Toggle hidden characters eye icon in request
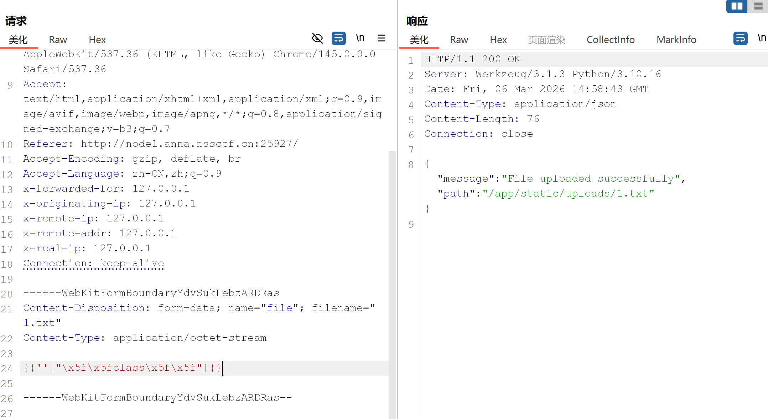 point(317,38)
